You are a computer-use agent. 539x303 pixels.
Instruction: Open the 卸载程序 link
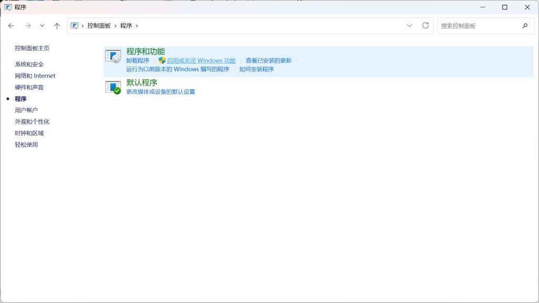click(137, 61)
